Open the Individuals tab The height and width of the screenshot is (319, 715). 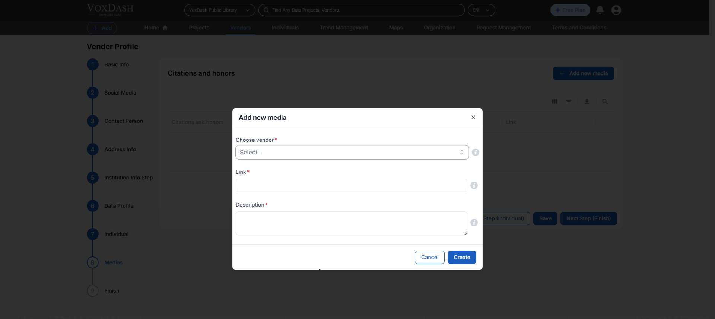pos(285,28)
